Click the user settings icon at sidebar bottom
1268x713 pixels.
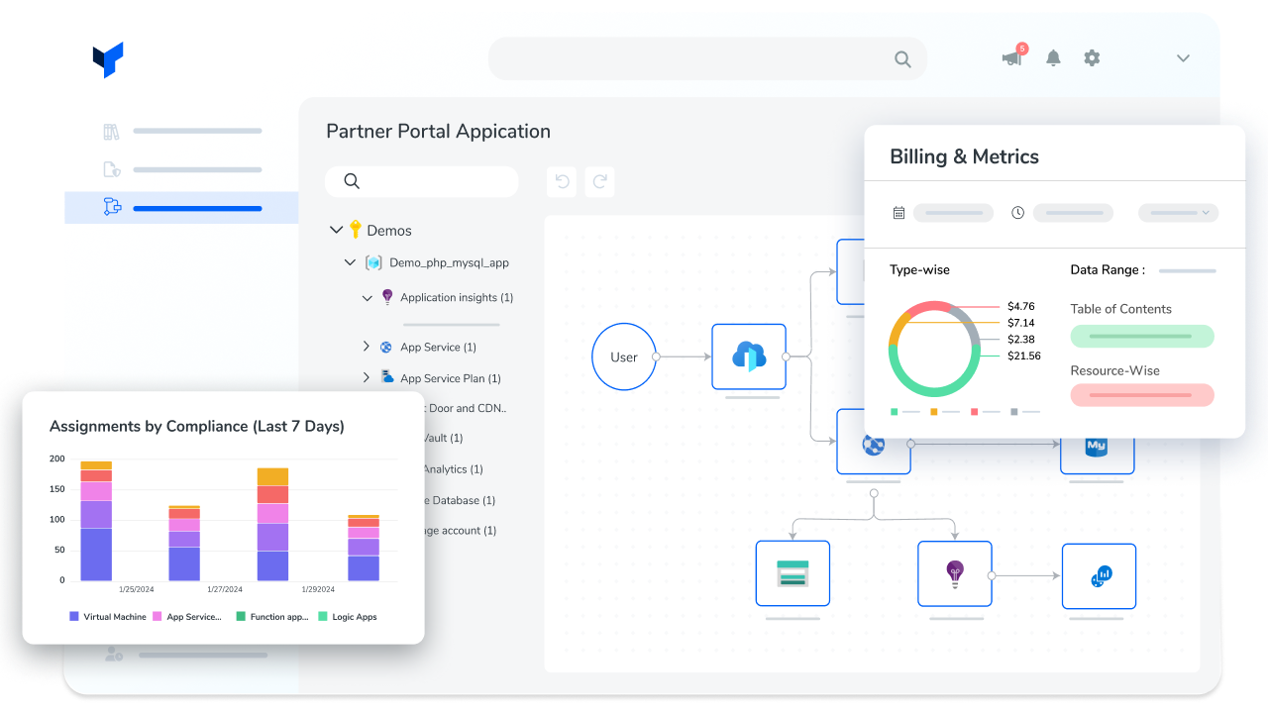pyautogui.click(x=114, y=655)
